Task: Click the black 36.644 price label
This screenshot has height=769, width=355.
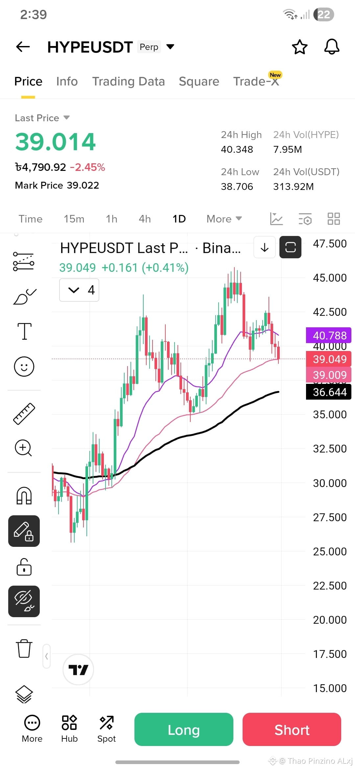Action: [x=329, y=392]
